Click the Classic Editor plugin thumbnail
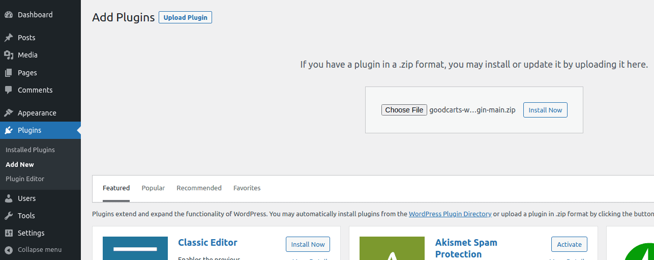 (135, 248)
